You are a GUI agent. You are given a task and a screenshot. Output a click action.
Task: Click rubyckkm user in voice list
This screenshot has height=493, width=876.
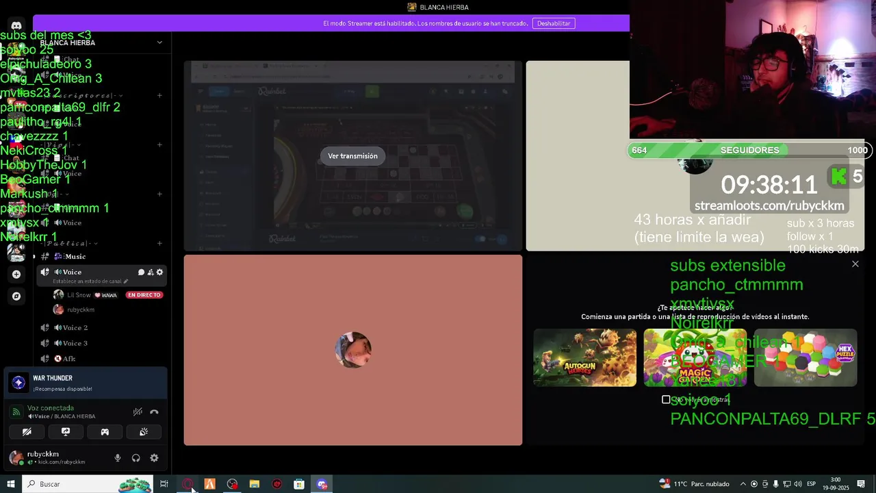(81, 309)
